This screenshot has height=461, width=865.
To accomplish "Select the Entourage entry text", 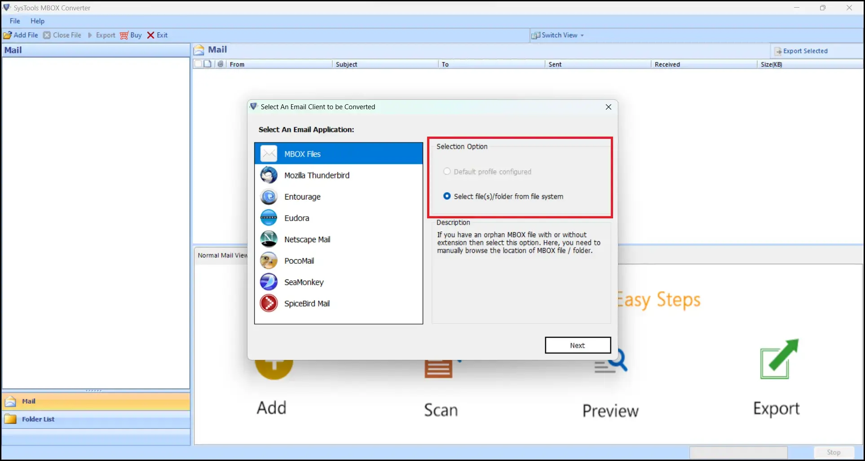I will click(x=302, y=197).
